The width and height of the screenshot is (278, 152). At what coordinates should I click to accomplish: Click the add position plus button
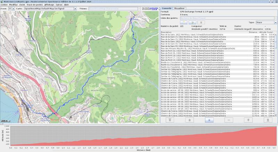coord(209,120)
